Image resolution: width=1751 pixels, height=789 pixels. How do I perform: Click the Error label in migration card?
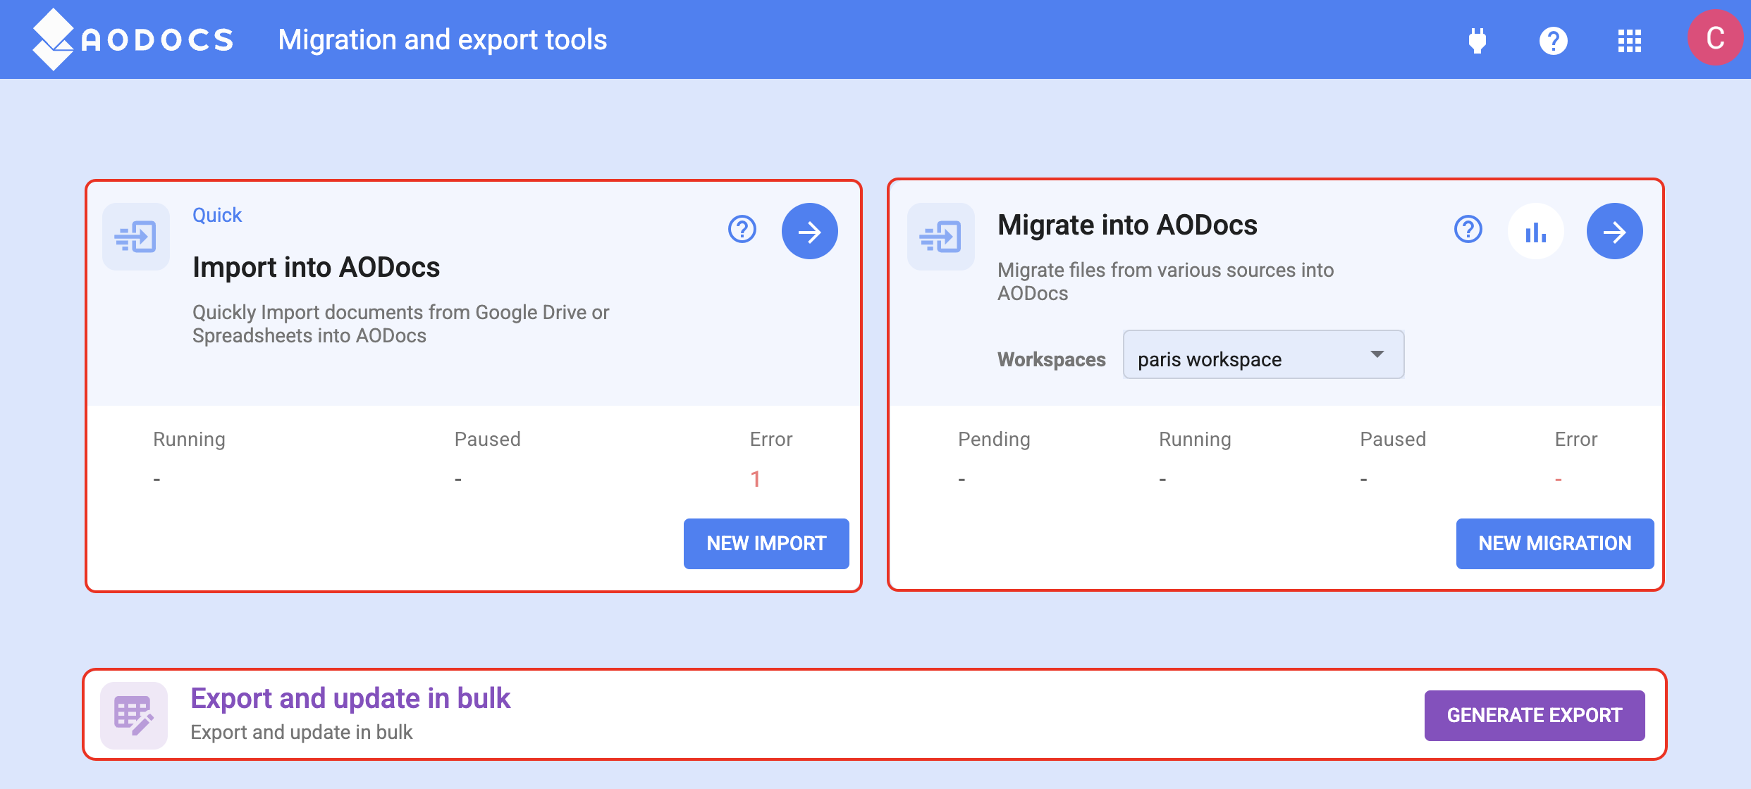pyautogui.click(x=1576, y=440)
